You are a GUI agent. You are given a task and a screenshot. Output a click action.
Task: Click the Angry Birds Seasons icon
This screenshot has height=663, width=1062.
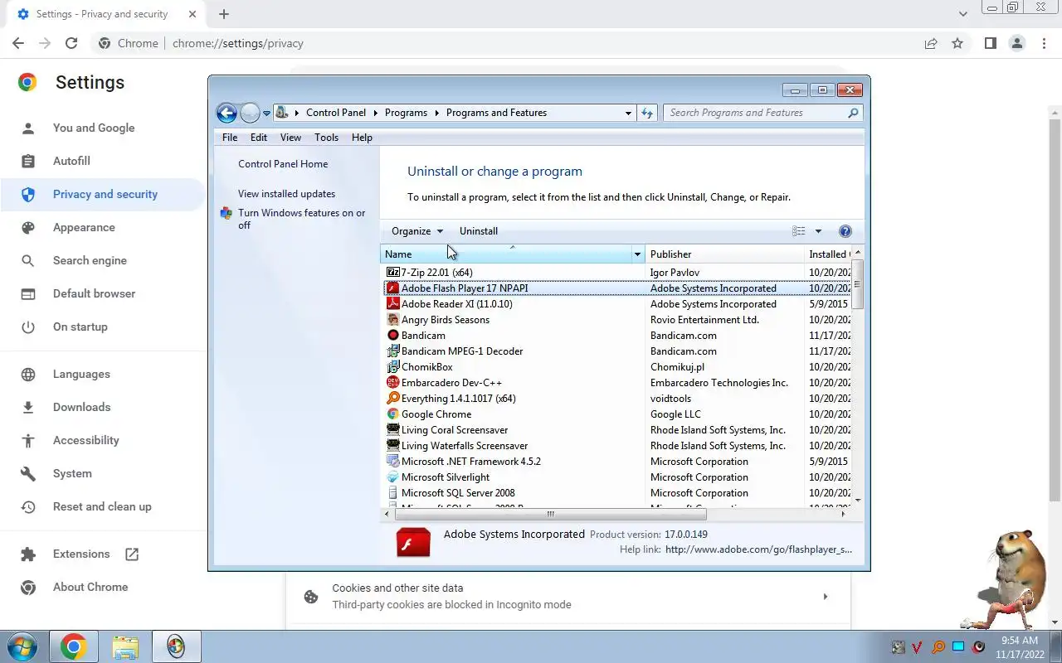coord(393,319)
